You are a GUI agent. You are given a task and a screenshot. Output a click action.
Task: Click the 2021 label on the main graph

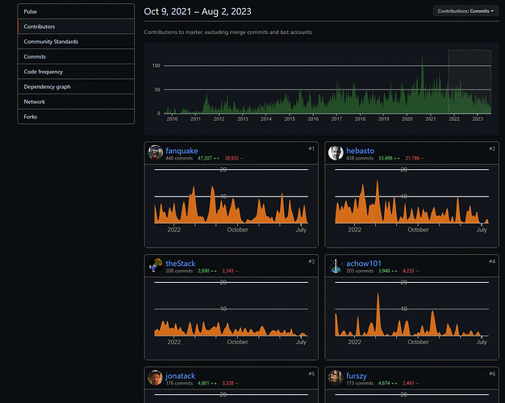pyautogui.click(x=431, y=118)
